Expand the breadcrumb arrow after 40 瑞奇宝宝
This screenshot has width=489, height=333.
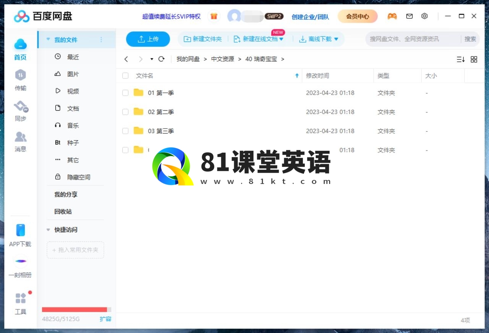click(x=283, y=59)
